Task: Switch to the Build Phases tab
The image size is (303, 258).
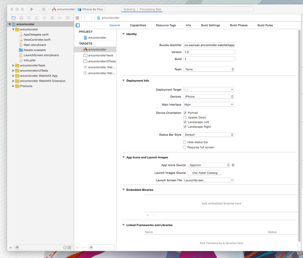Action: click(x=239, y=25)
